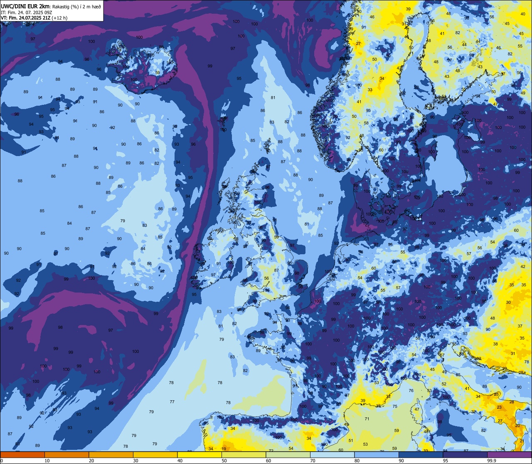Click the 40–50% bright yellow legend swatch
This screenshot has height=464, width=532.
(199, 455)
